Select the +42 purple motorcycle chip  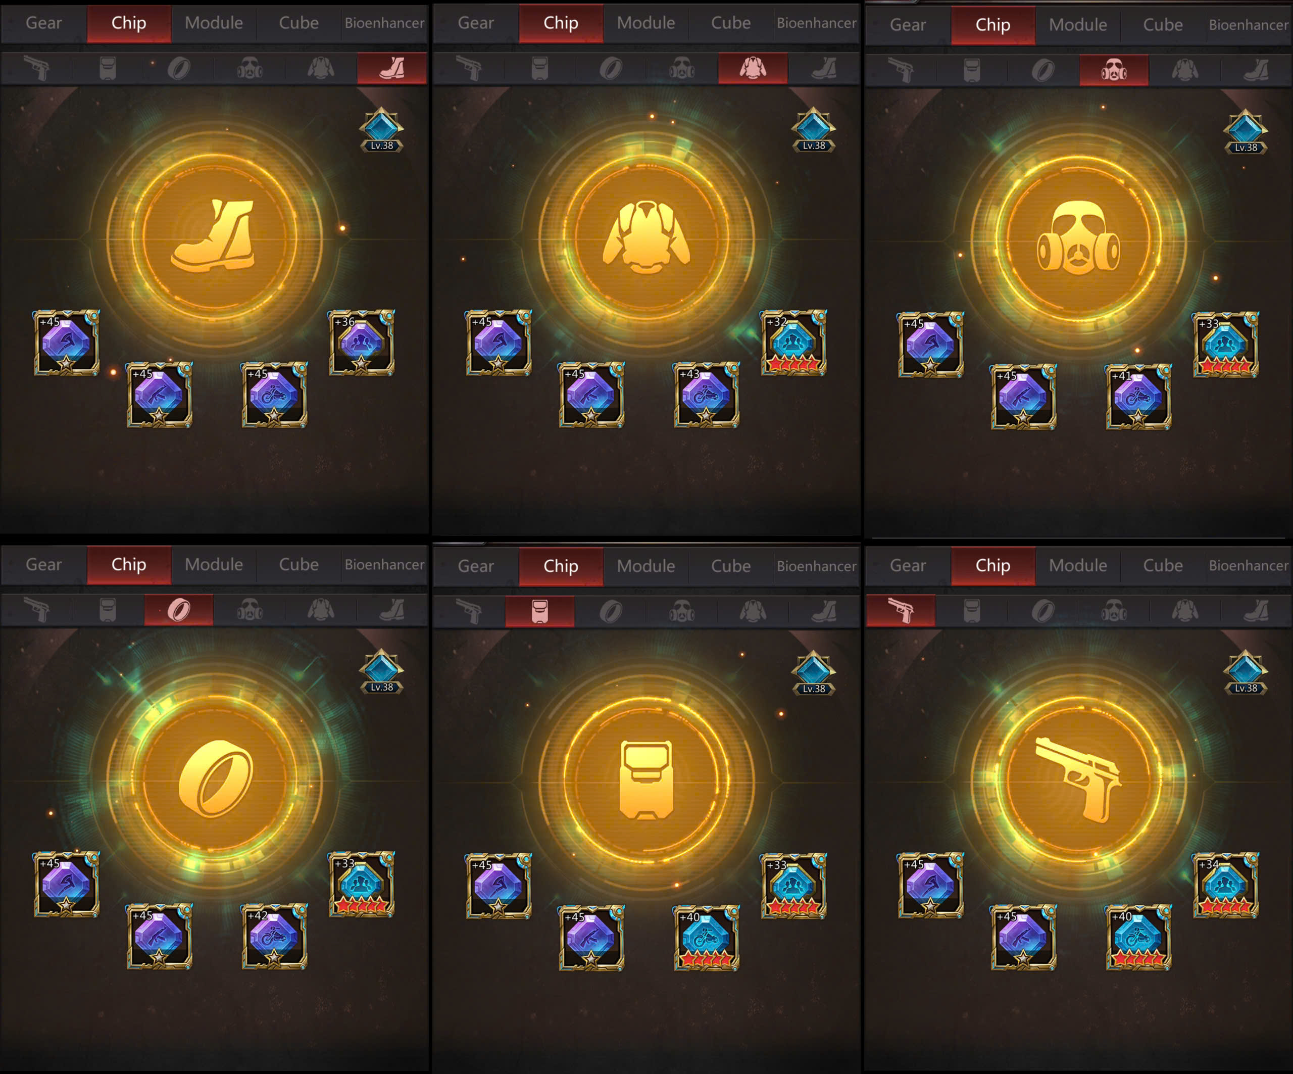click(x=275, y=937)
